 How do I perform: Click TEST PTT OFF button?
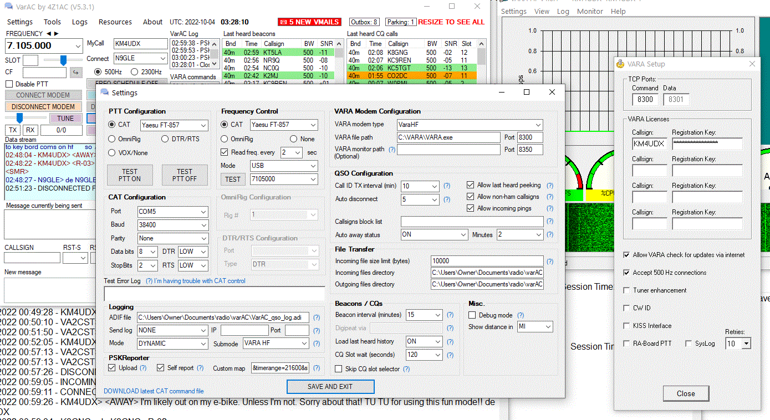[x=185, y=175]
